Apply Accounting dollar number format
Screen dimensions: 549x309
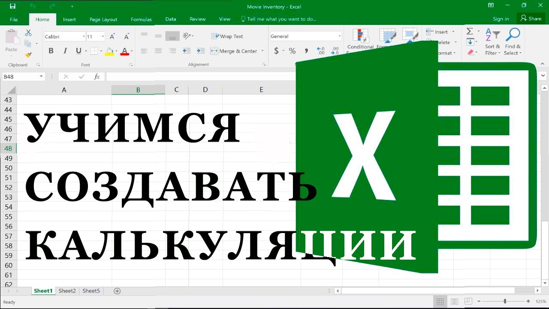[277, 51]
